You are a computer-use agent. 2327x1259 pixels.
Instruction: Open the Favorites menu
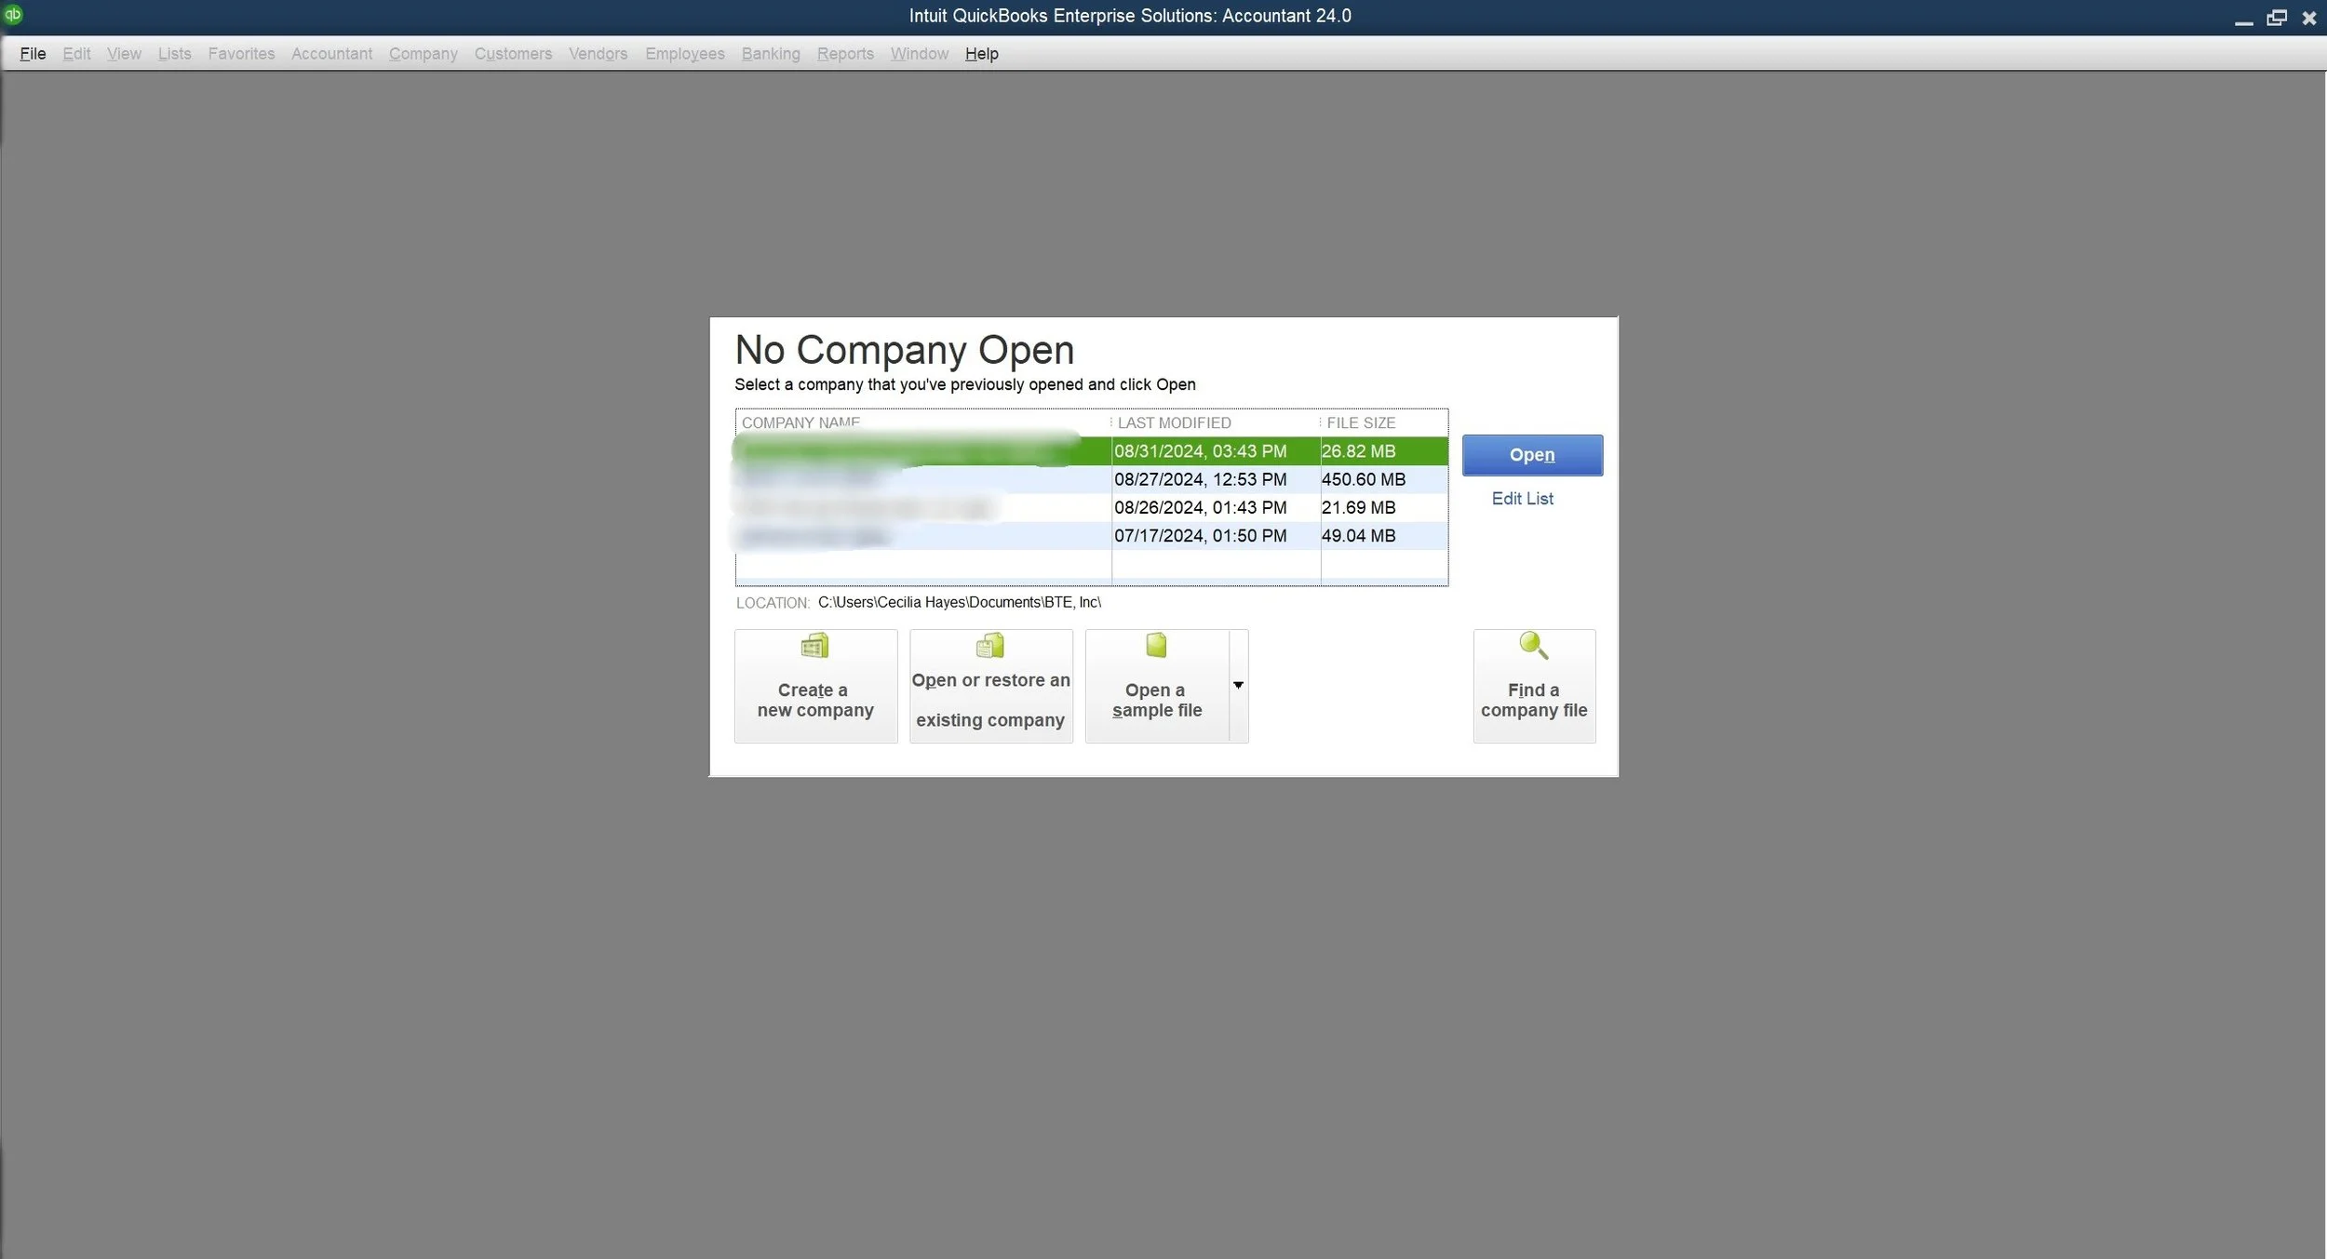tap(241, 54)
